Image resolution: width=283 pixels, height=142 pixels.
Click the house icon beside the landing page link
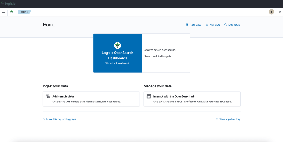(44, 119)
